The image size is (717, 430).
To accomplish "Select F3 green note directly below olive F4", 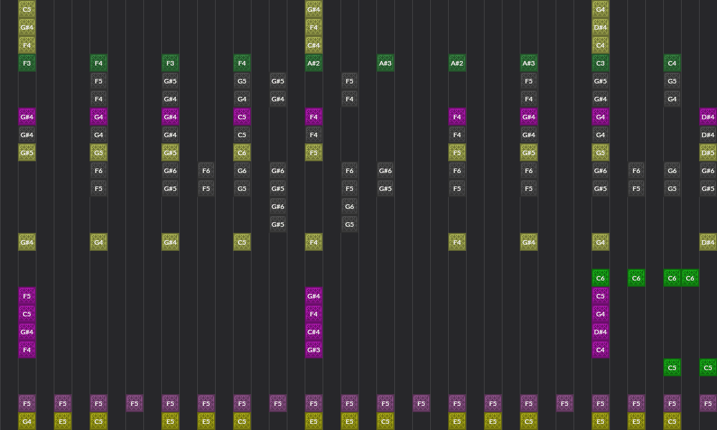I will point(27,63).
